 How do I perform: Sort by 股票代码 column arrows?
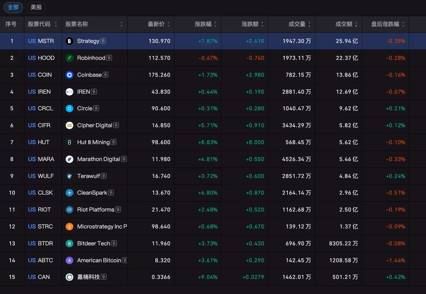(56, 24)
